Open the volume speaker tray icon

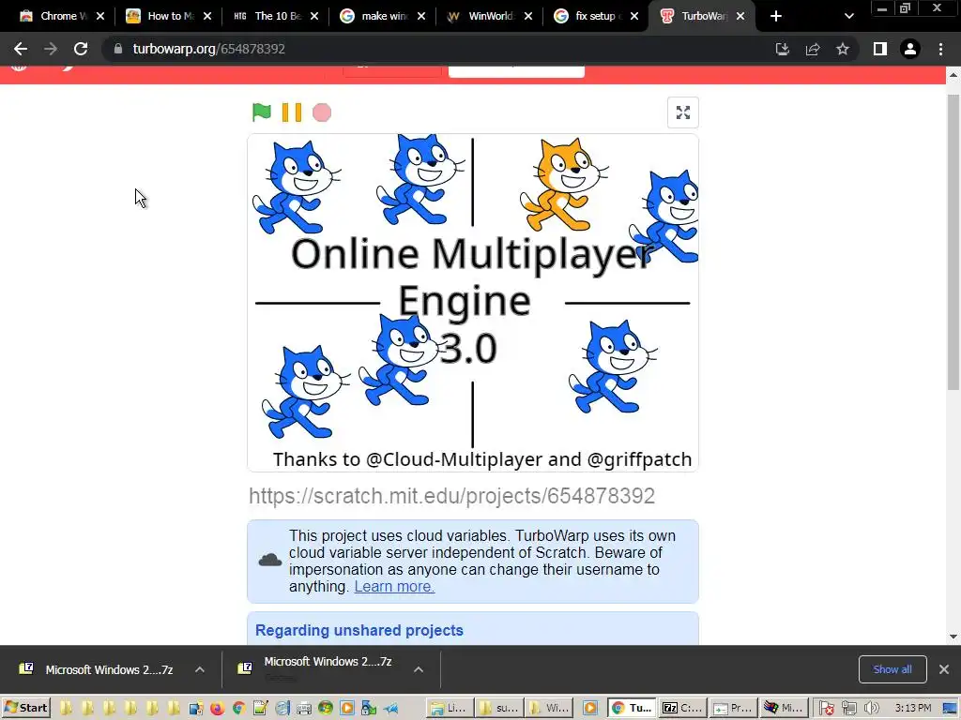click(871, 709)
